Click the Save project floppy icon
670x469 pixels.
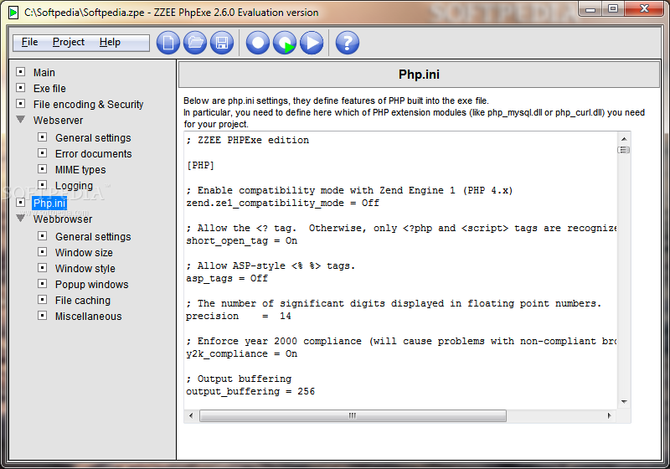(x=222, y=43)
